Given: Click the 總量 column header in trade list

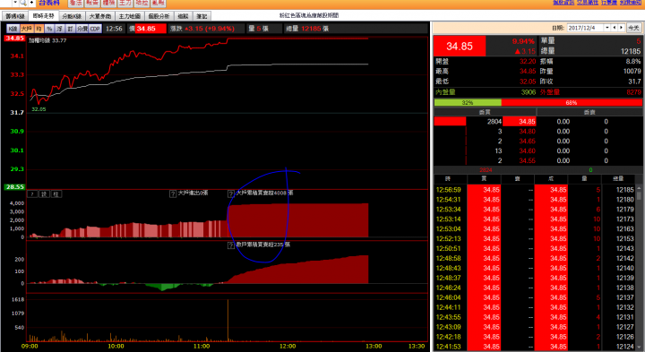Looking at the screenshot, I should point(618,178).
